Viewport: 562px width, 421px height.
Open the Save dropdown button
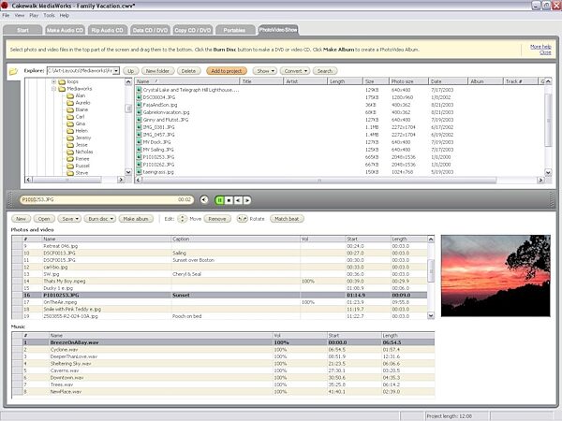point(69,219)
